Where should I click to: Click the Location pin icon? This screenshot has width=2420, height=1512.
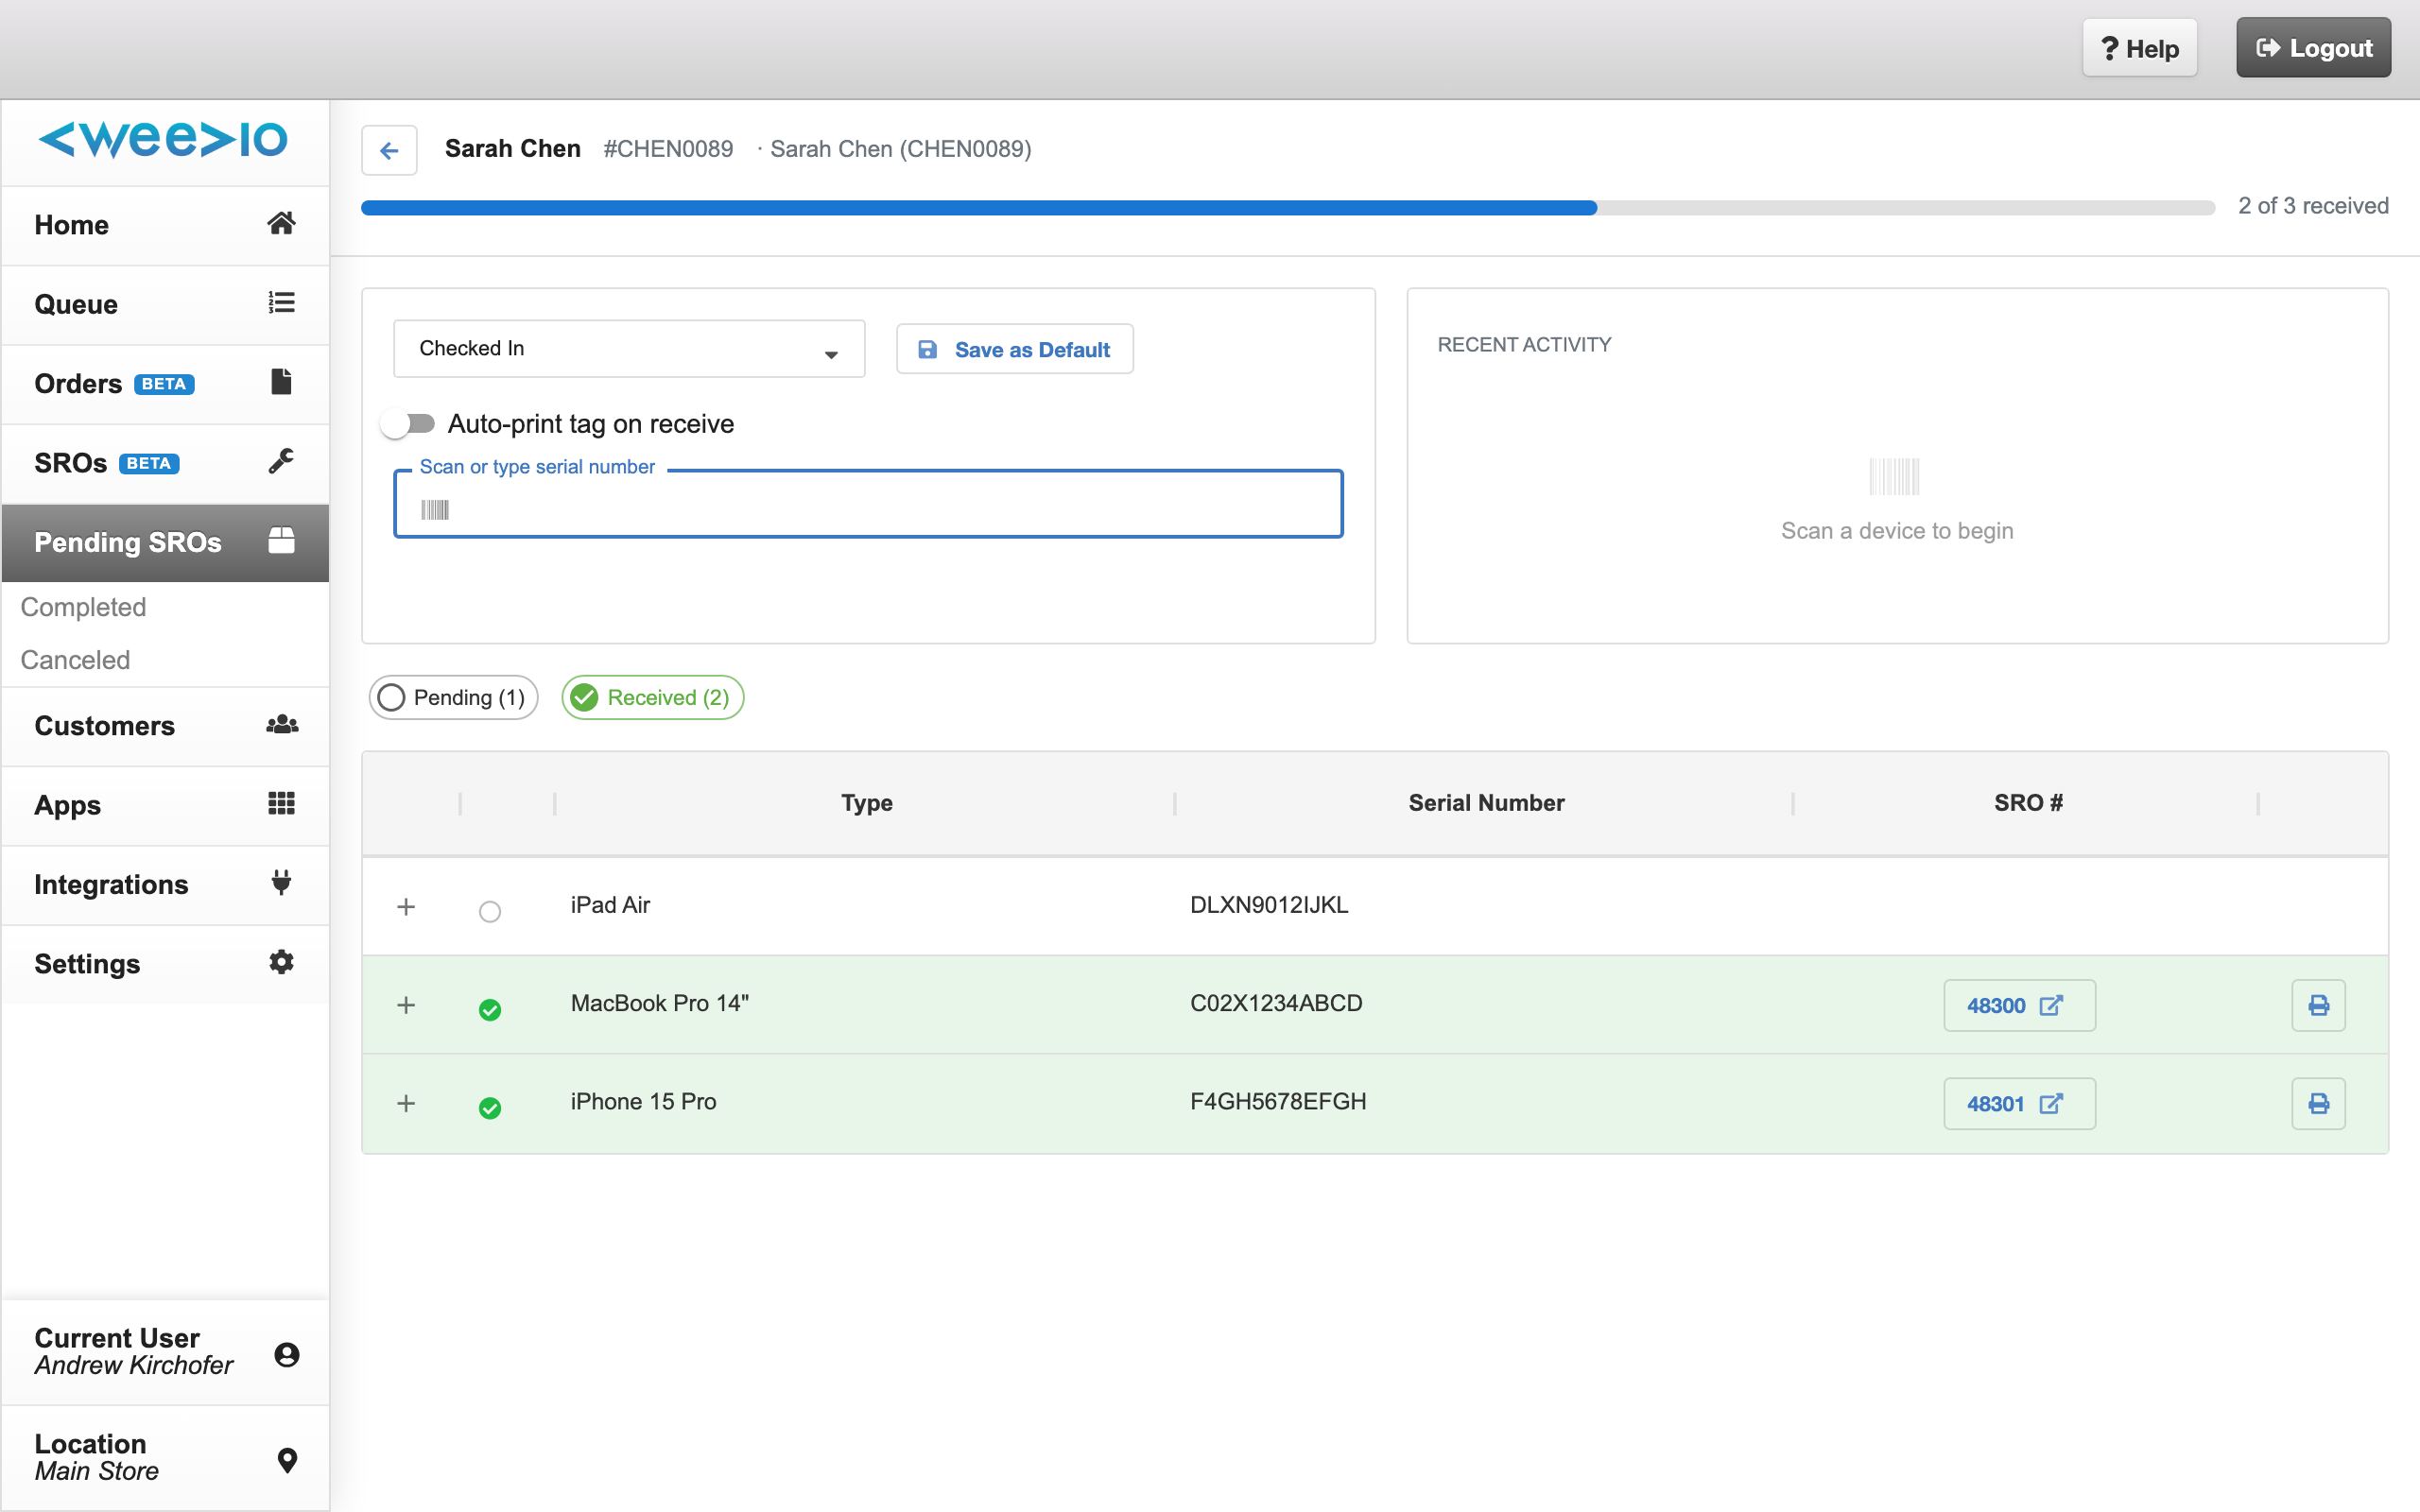pyautogui.click(x=287, y=1460)
